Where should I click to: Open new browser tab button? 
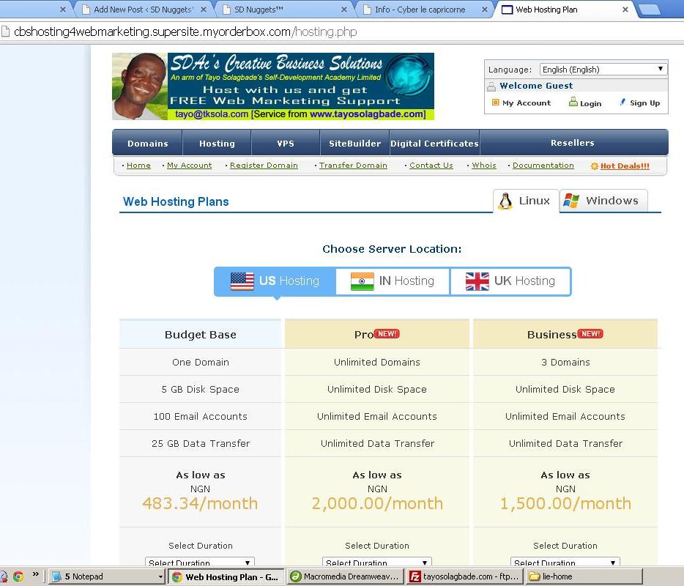(x=650, y=10)
